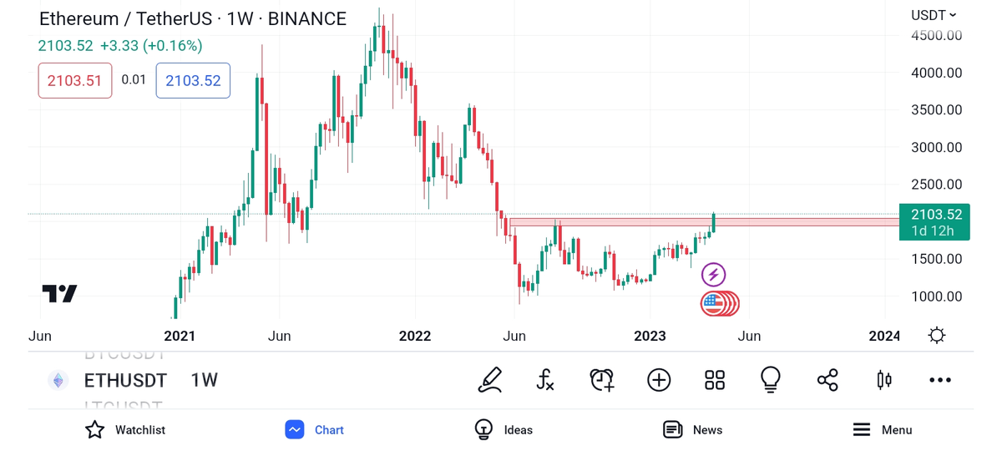Open the drawing tools pencil icon
This screenshot has height=451, width=1002.
point(490,380)
